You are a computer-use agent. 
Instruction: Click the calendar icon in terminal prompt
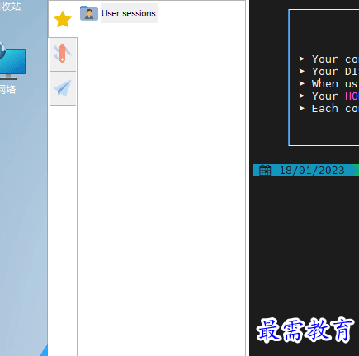265,170
